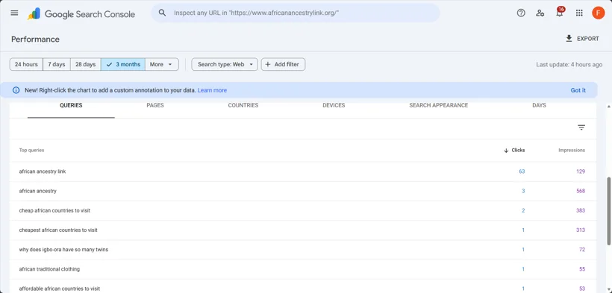Open the account avatar F
The image size is (612, 293).
pyautogui.click(x=598, y=13)
